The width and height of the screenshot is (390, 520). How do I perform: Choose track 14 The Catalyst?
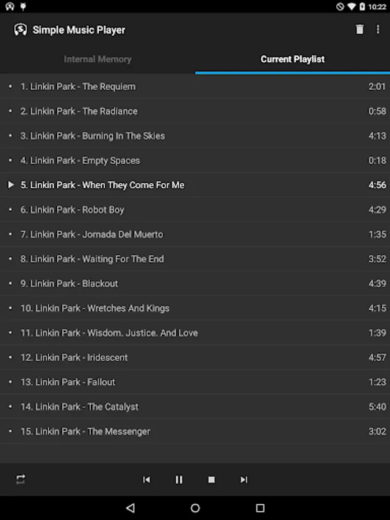[x=195, y=407]
